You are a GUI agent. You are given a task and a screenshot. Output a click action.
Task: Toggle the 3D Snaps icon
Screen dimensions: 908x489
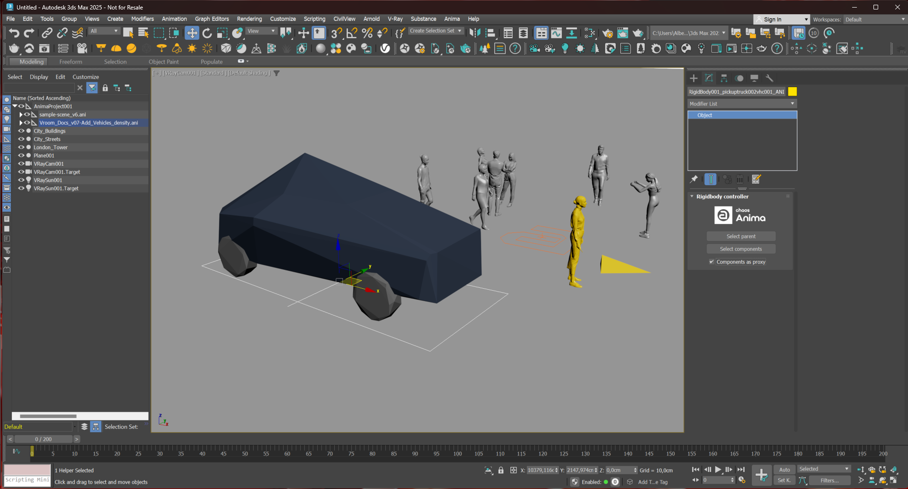pos(336,33)
